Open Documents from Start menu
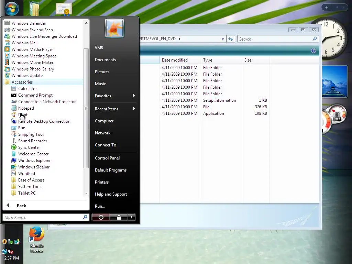This screenshot has width=352, height=264. point(105,60)
